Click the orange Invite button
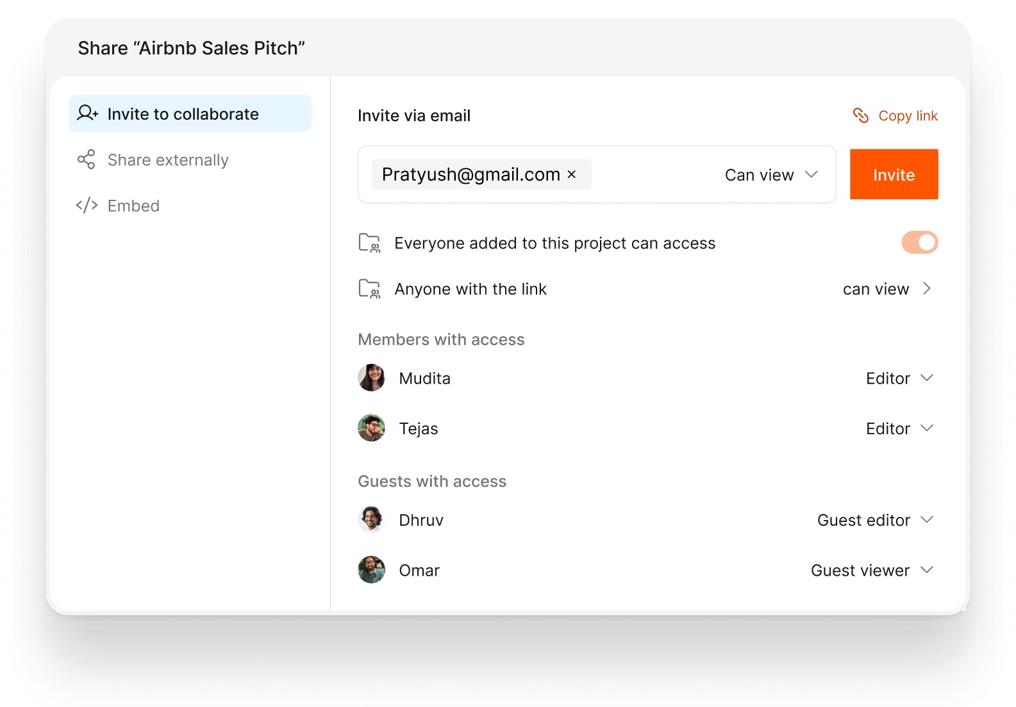Viewport: 1016px width, 707px height. click(894, 174)
